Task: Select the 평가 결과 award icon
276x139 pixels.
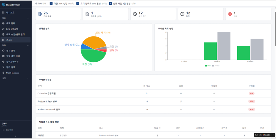Action: coord(3,67)
